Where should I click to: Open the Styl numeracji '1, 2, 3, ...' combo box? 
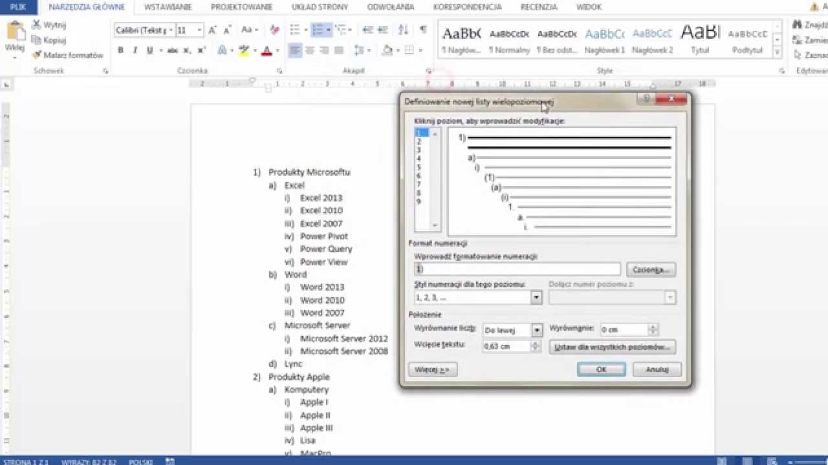point(478,298)
